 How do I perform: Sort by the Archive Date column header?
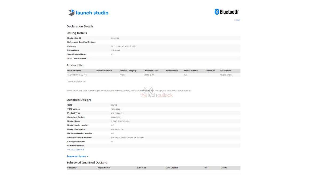coord(171,71)
